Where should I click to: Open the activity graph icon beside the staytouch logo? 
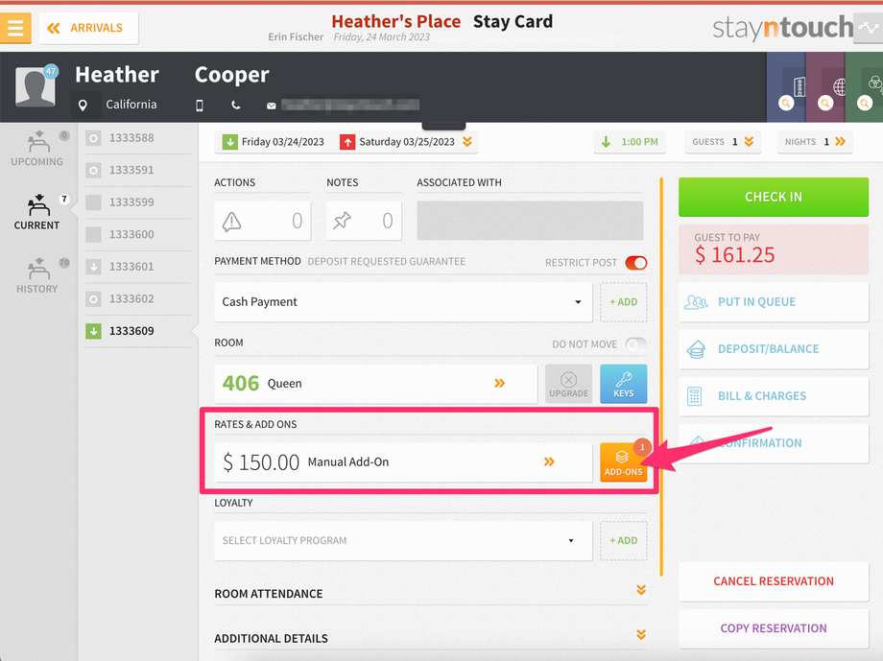point(868,27)
